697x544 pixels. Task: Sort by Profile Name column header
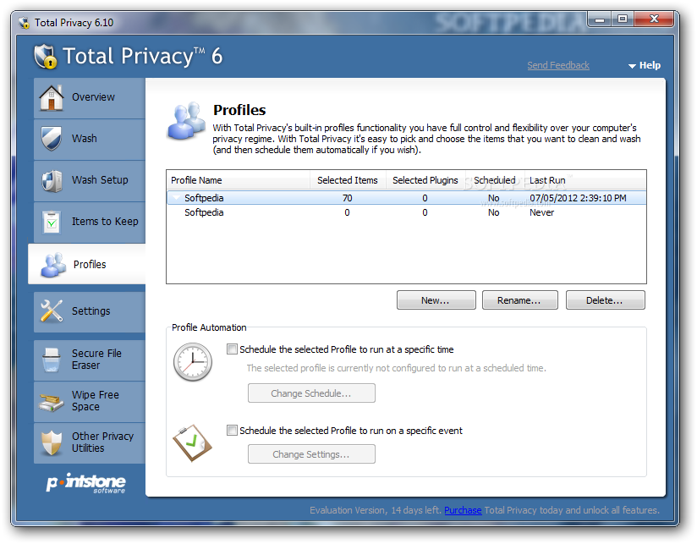point(239,180)
